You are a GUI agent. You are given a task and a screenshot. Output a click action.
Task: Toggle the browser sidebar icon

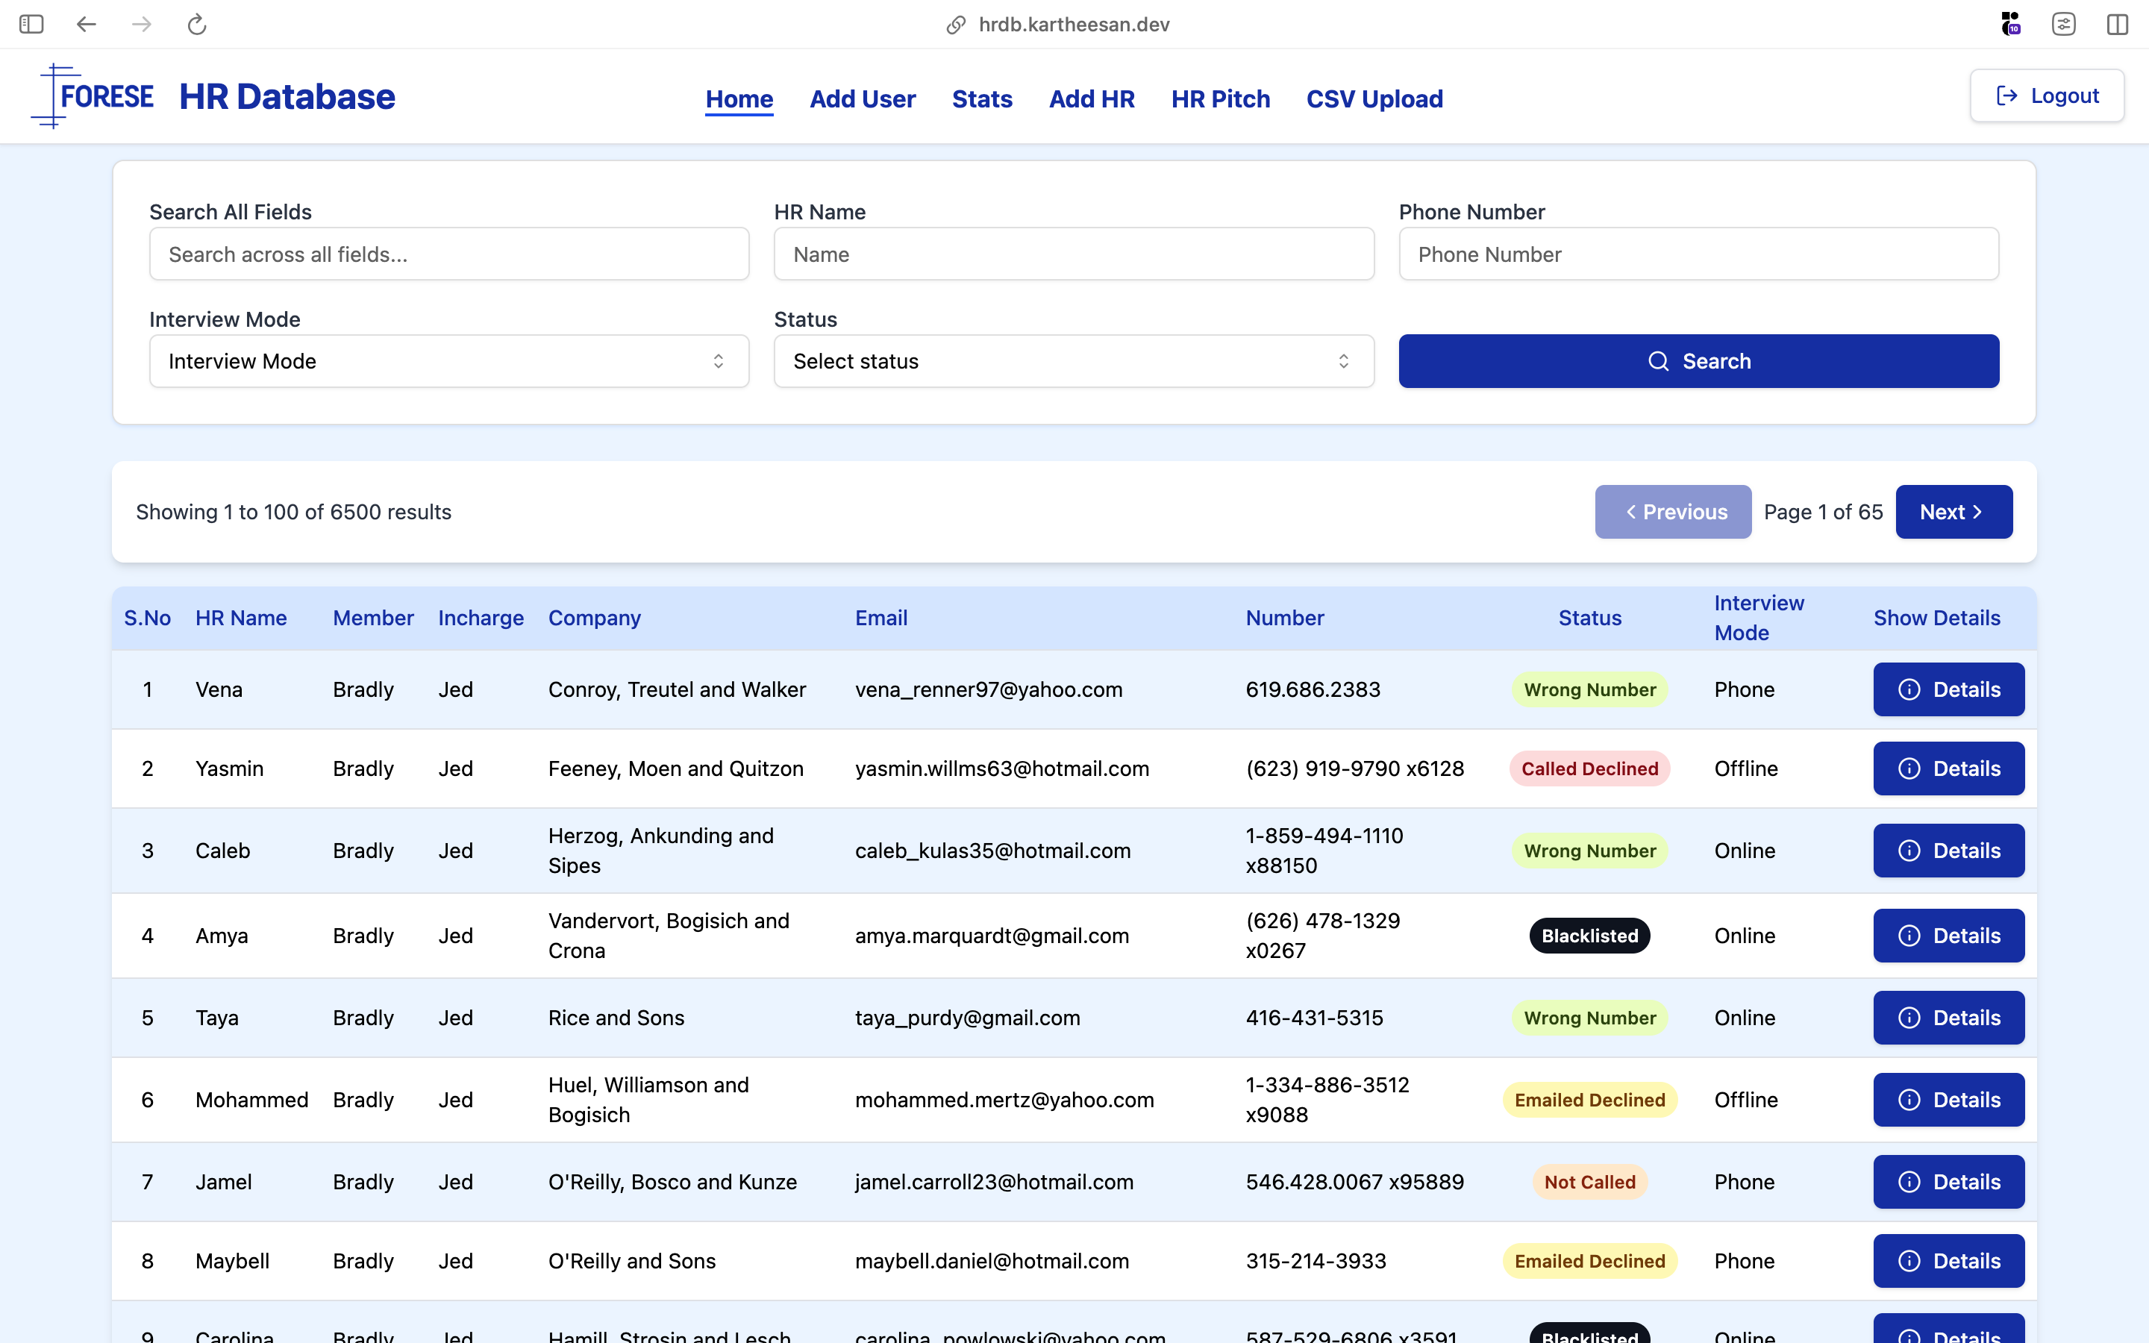tap(32, 24)
